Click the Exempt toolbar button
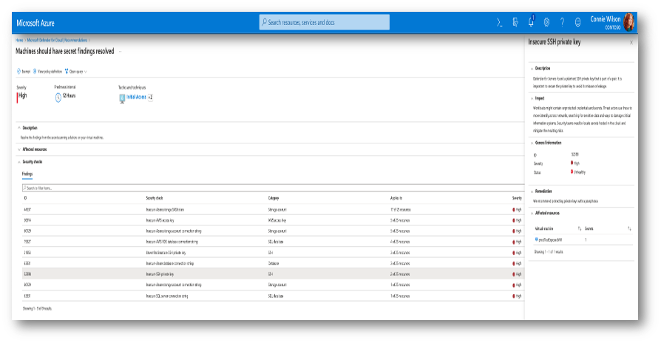The image size is (661, 343). [x=24, y=72]
